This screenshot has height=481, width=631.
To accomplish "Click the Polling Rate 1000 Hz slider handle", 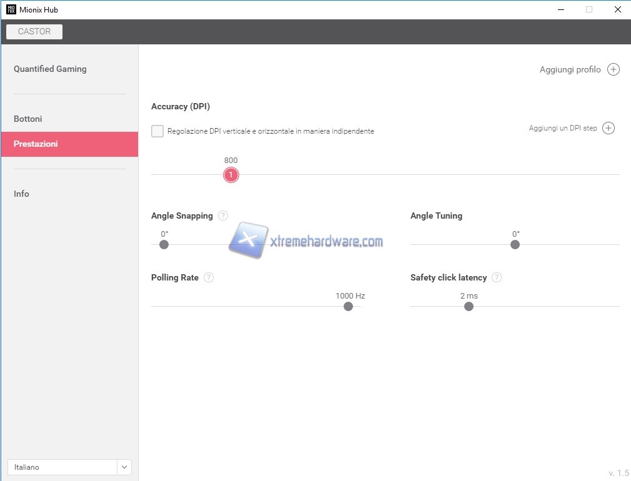I will tap(348, 306).
